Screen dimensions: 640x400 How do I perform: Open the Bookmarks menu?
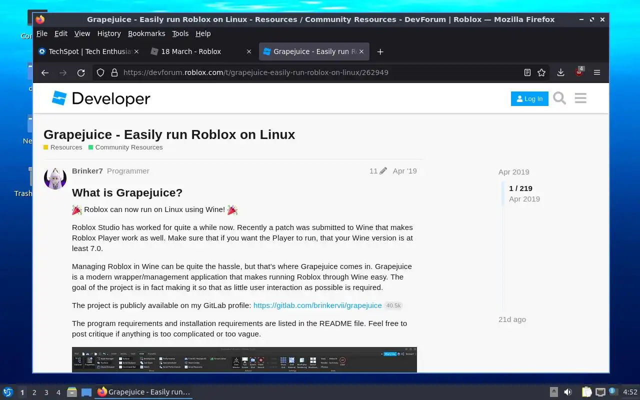[146, 33]
